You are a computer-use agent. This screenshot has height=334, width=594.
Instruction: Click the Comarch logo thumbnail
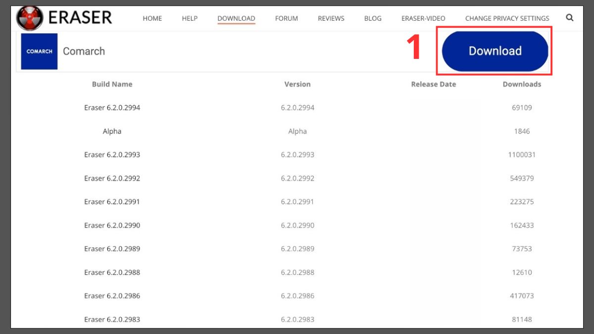[x=40, y=51]
